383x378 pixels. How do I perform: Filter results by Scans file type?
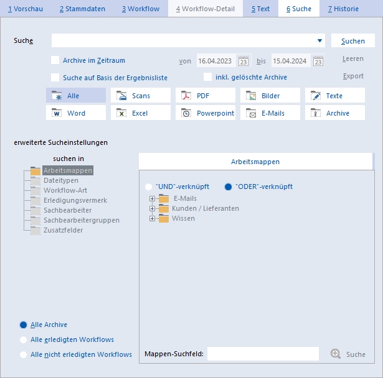141,95
